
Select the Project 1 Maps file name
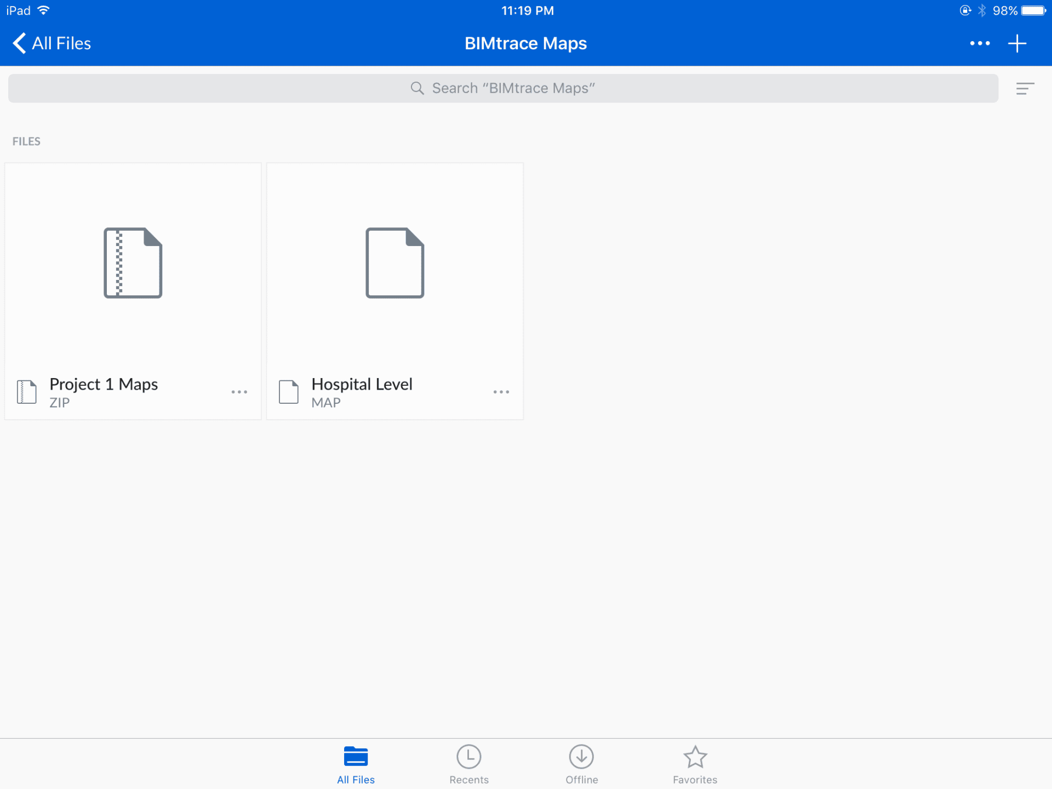(x=104, y=384)
